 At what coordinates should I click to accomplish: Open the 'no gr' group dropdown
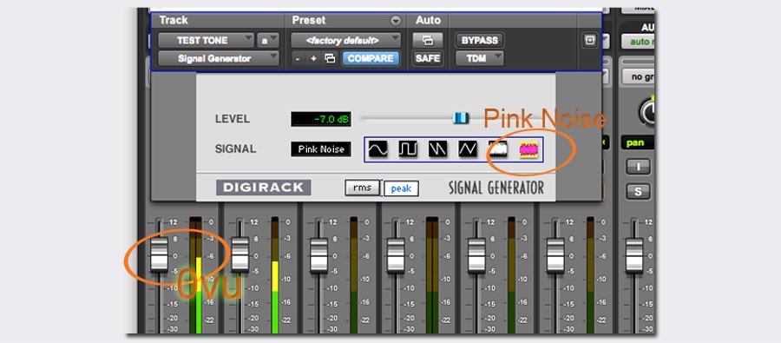click(638, 77)
